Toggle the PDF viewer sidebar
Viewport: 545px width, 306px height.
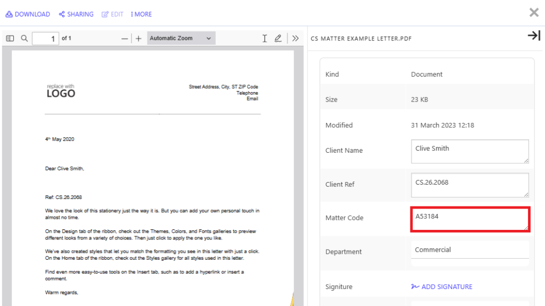[x=10, y=38]
